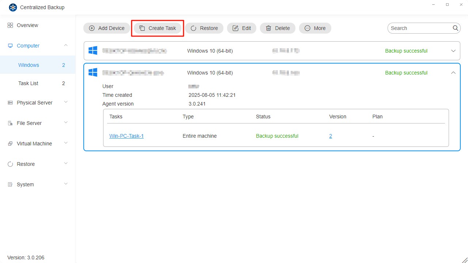This screenshot has height=263, width=468.
Task: Select the File Server sidebar icon
Action: point(10,123)
